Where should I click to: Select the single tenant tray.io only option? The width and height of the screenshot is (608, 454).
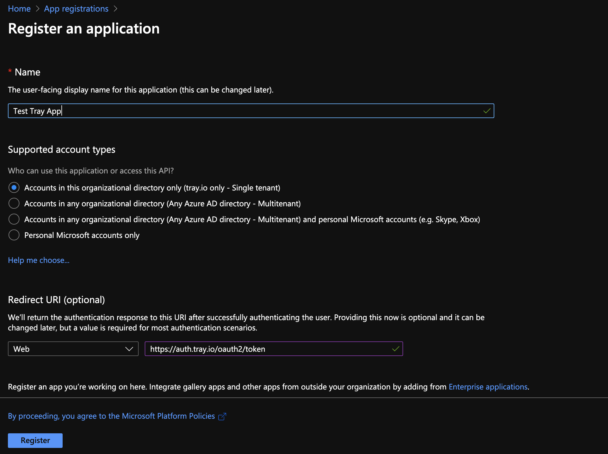14,187
